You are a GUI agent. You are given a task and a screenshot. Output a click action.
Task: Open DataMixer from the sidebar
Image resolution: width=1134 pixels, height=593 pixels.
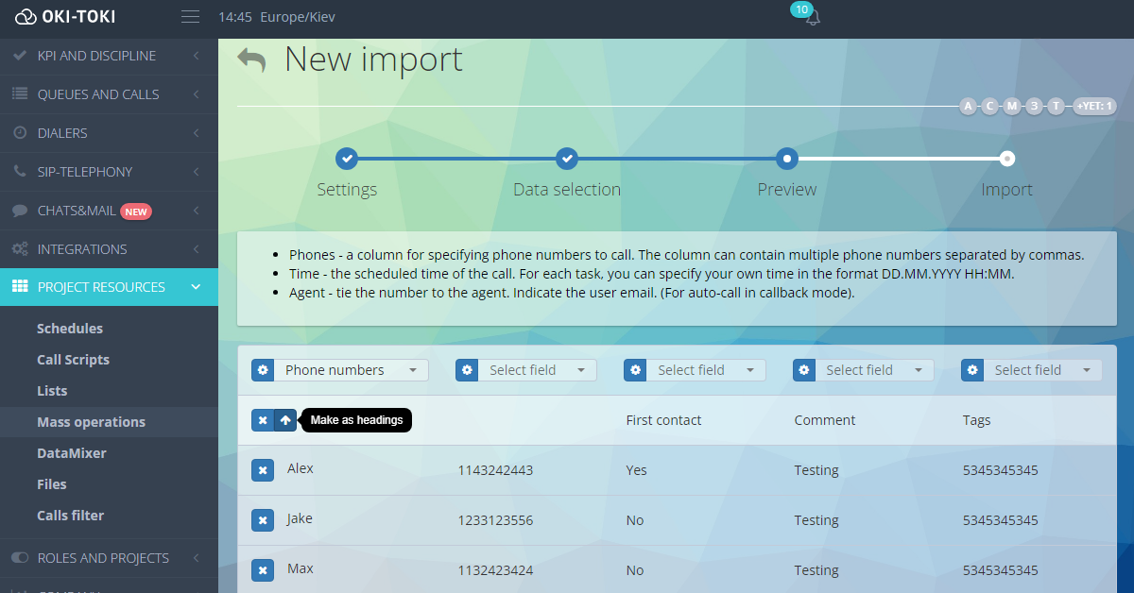[72, 453]
